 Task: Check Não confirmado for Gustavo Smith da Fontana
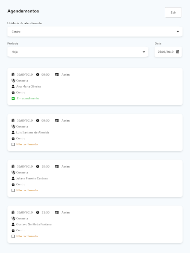click(x=13, y=236)
